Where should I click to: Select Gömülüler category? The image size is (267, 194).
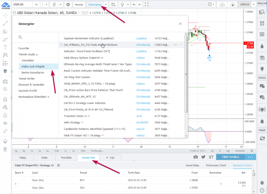point(28,60)
